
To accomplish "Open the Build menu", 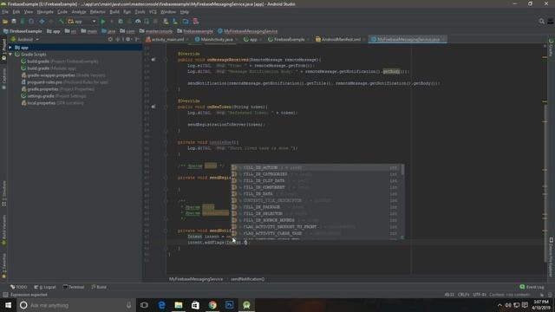I will coord(114,11).
